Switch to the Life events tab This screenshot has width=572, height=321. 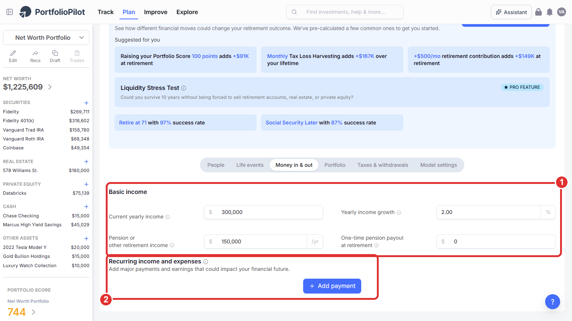250,165
